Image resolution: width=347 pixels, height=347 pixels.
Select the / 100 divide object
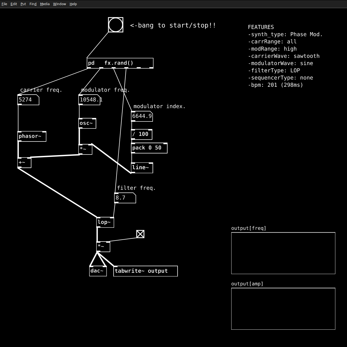142,134
